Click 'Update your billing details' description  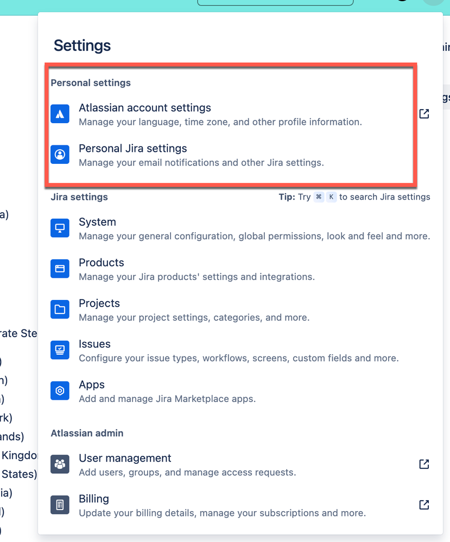pyautogui.click(x=223, y=513)
